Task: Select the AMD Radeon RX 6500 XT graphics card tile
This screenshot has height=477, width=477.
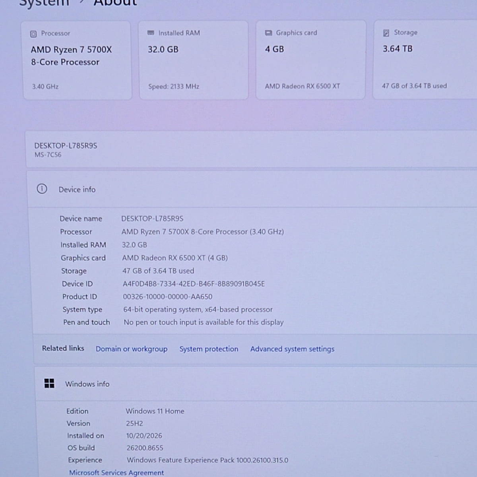Action: (x=310, y=60)
